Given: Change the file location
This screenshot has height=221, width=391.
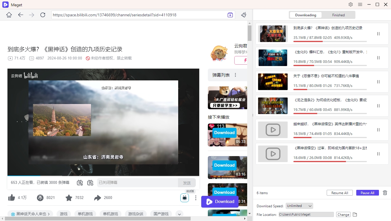Looking at the screenshot, I should 343,214.
